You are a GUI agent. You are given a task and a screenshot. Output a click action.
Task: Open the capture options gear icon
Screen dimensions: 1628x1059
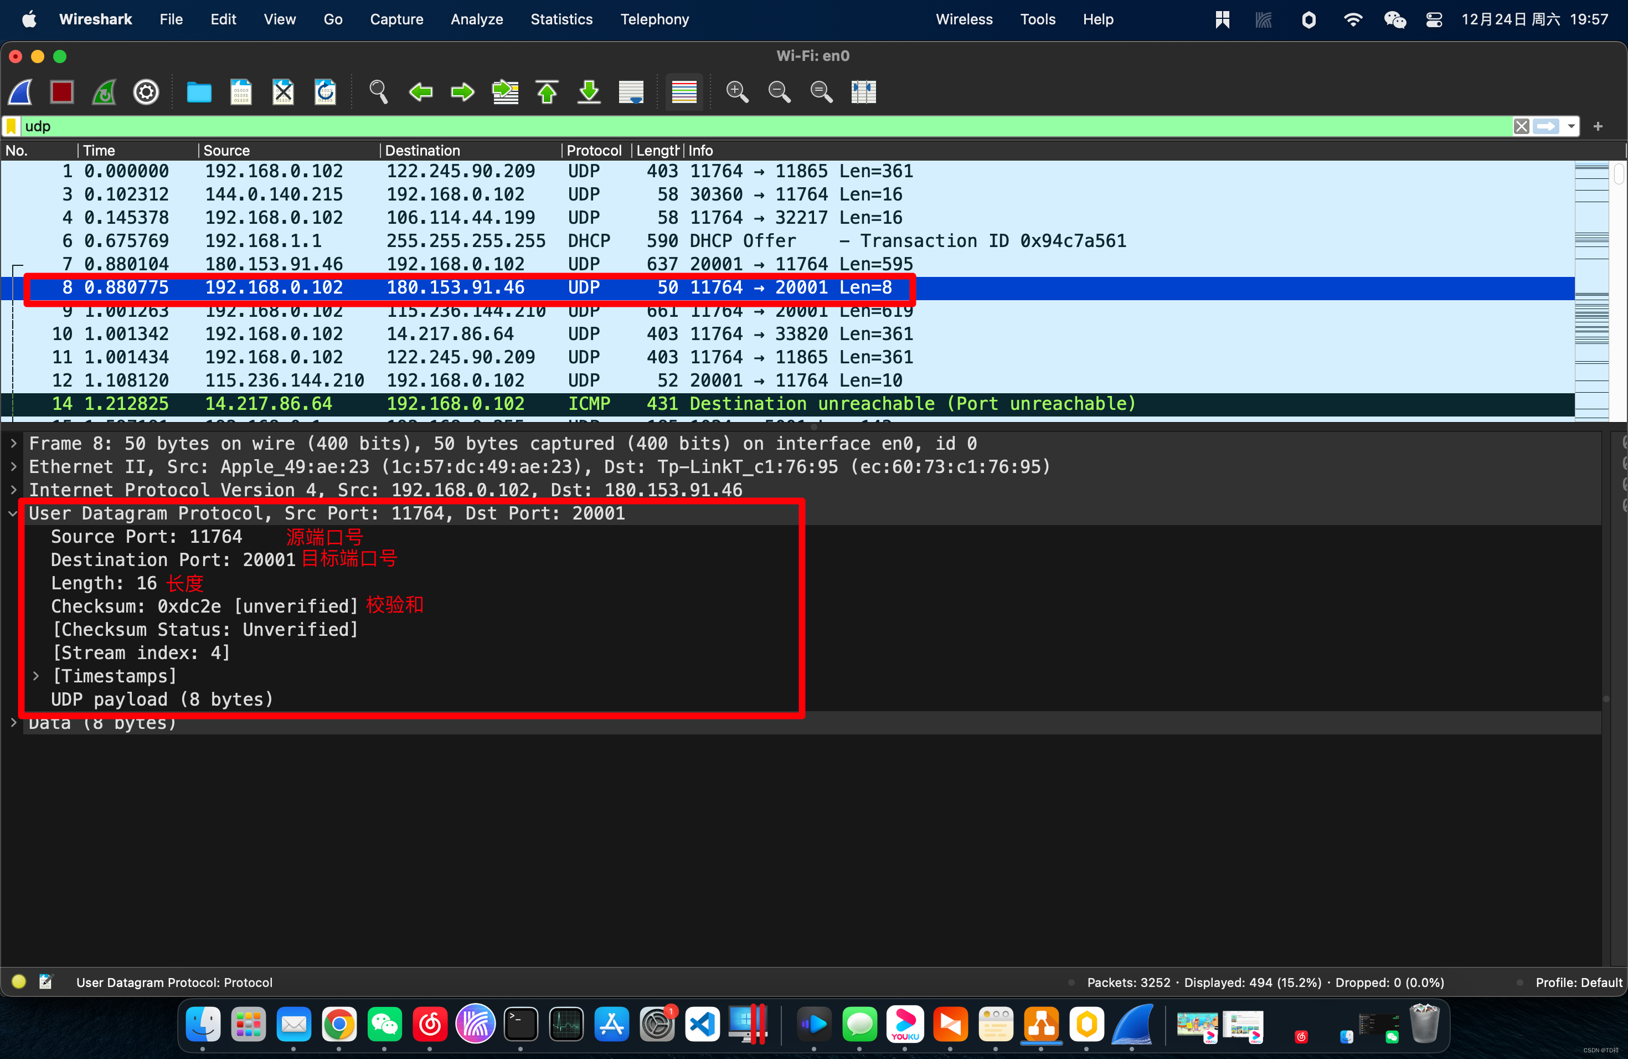click(146, 92)
